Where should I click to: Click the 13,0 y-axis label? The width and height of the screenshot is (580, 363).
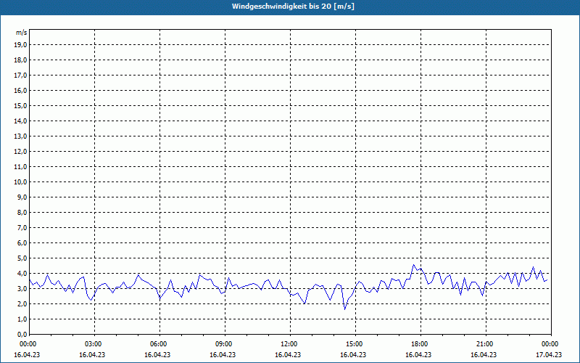[20, 136]
